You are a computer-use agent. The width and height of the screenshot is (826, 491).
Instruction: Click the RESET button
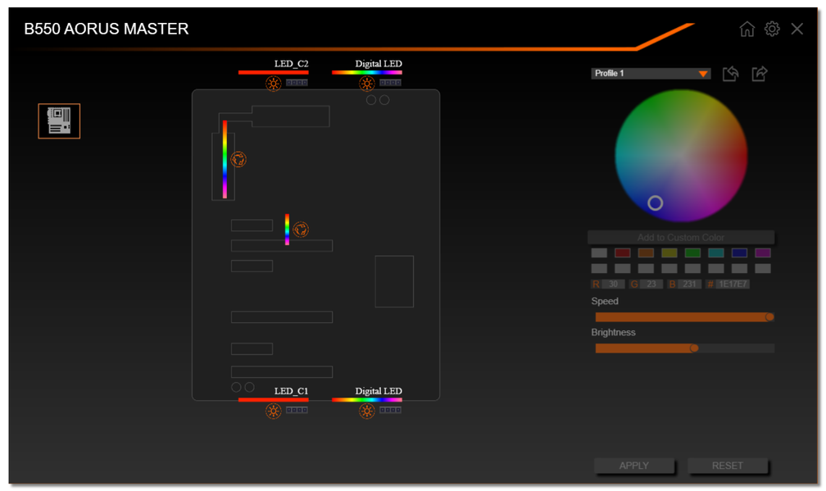tap(728, 466)
